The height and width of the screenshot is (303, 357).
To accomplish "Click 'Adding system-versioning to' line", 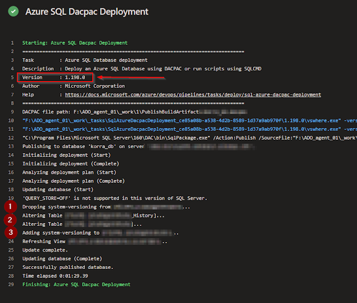I will coord(101,233).
